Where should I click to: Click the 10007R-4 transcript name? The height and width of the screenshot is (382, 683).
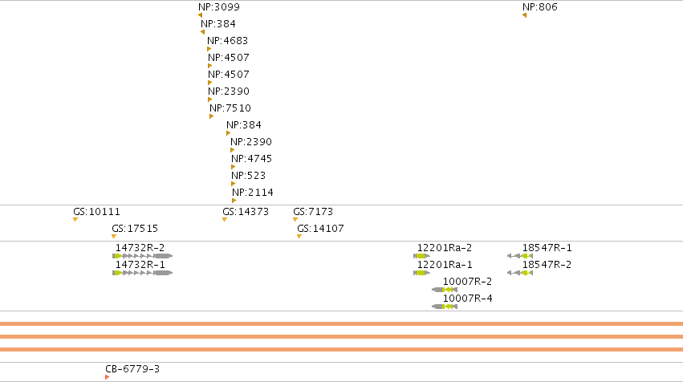468,299
